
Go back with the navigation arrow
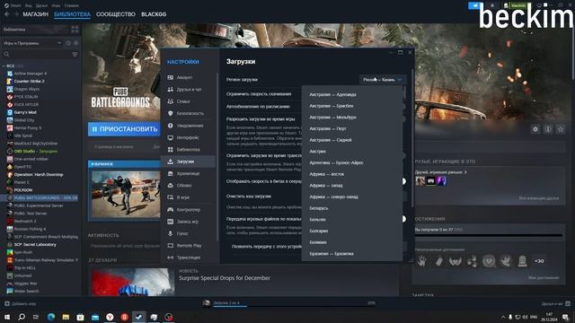tap(6, 14)
